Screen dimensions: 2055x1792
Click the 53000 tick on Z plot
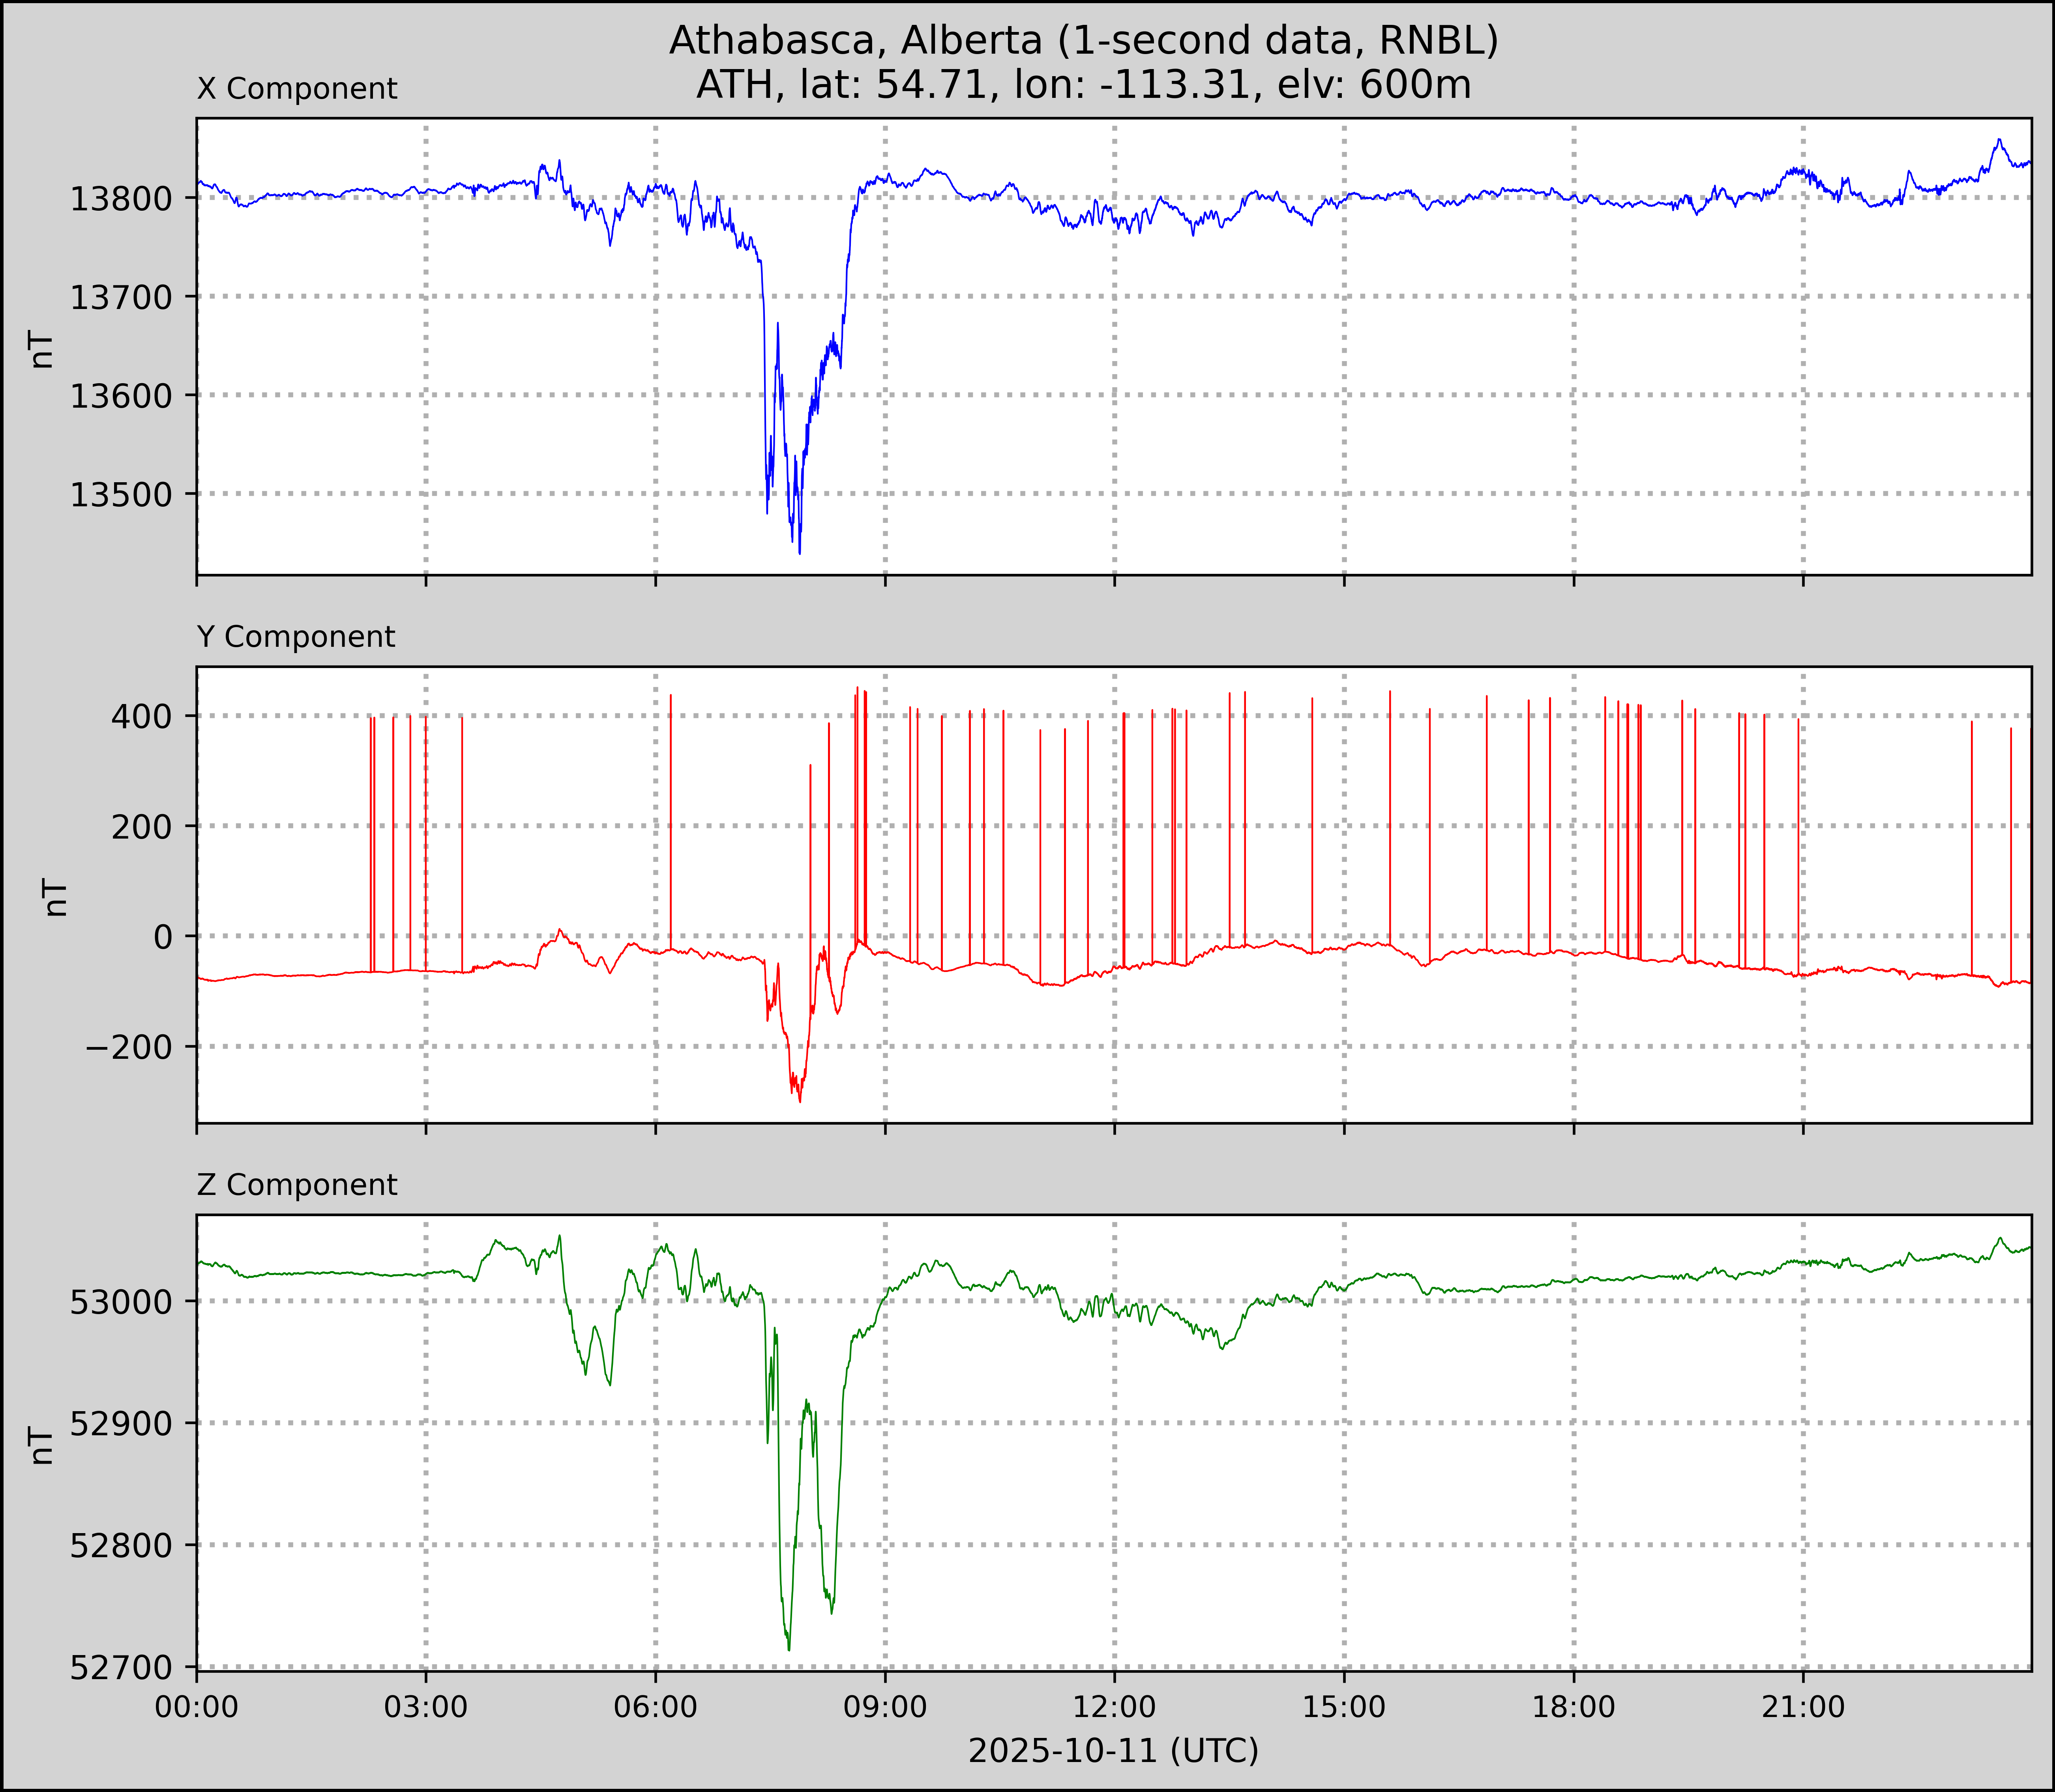click(121, 1302)
